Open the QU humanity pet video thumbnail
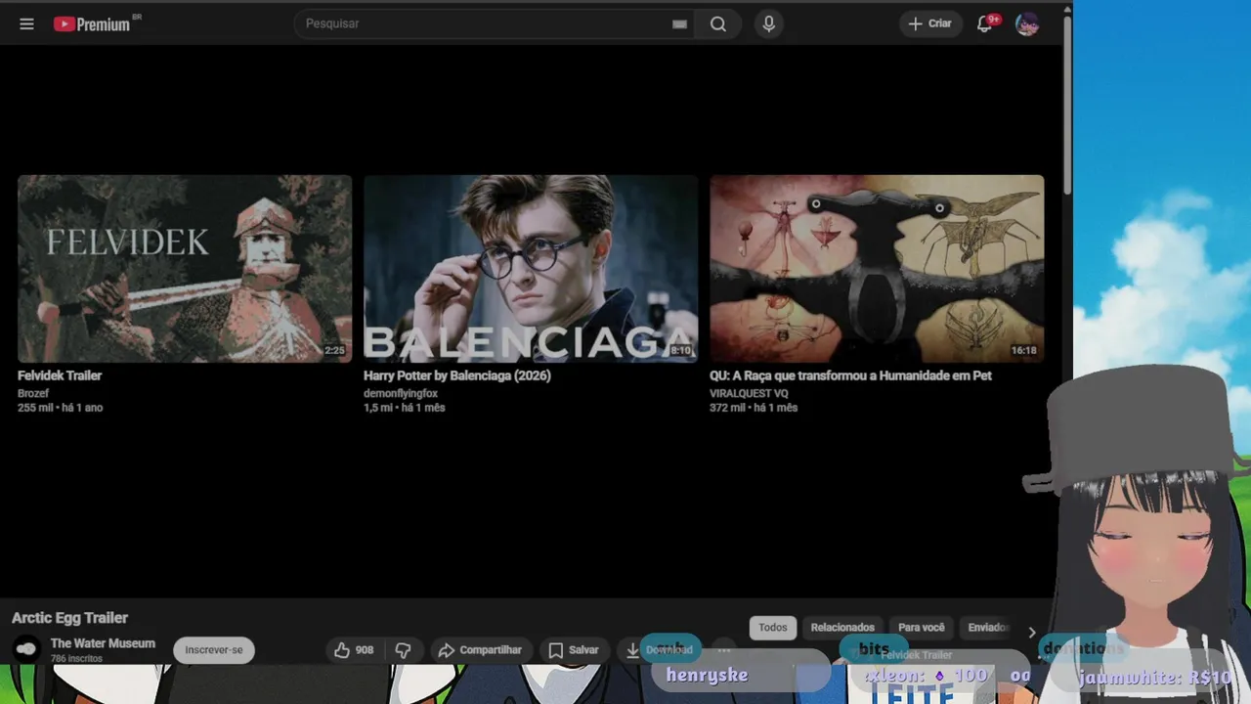1251x704 pixels. coord(877,269)
